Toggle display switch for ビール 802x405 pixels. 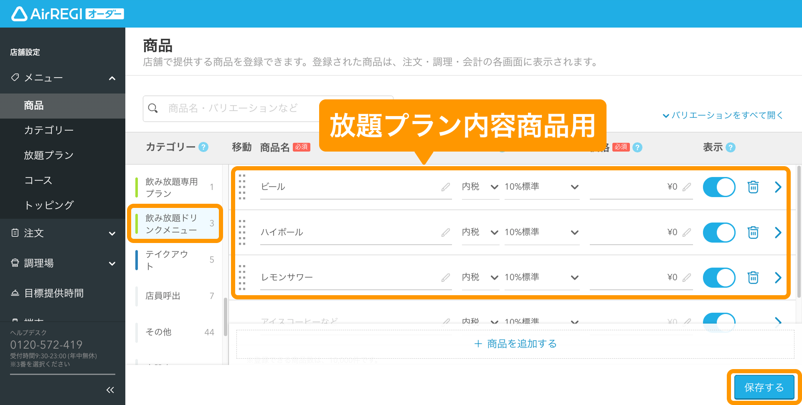719,187
